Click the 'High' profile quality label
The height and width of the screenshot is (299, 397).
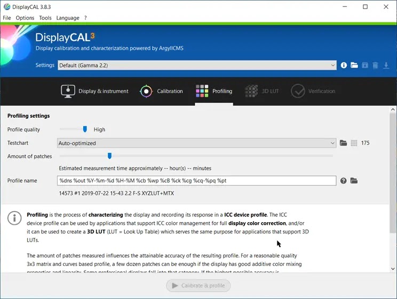point(99,130)
